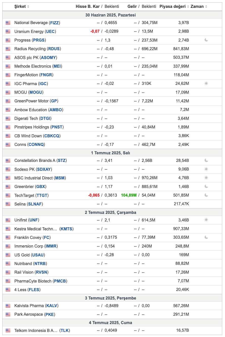The image size is (225, 337).
Task: Open the KALV ticker link
Action: 52,306
